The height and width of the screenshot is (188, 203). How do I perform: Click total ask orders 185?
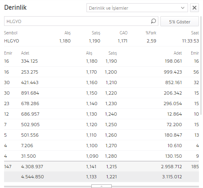pyautogui.click(x=195, y=167)
